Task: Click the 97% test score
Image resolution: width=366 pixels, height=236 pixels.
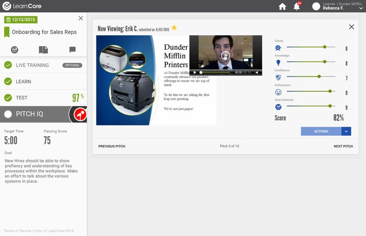Action: [x=78, y=98]
